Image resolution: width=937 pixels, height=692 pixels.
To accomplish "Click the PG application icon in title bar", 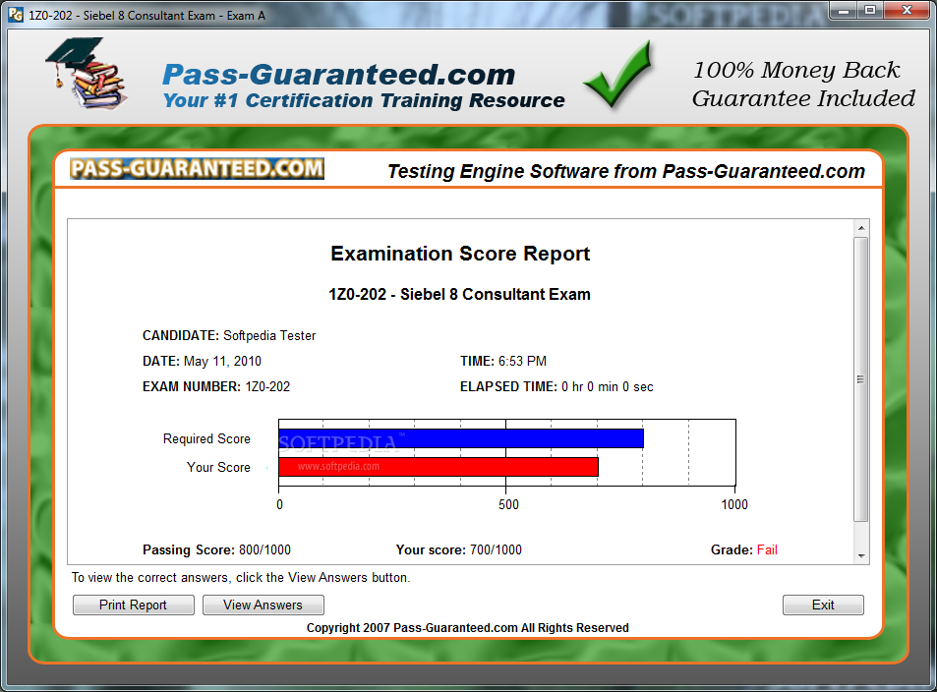I will tap(16, 15).
